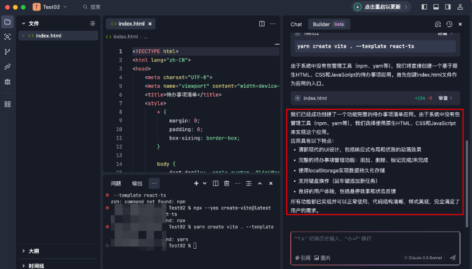Open the Debug bug icon in sidebar
This screenshot has height=269, width=472.
[7, 81]
